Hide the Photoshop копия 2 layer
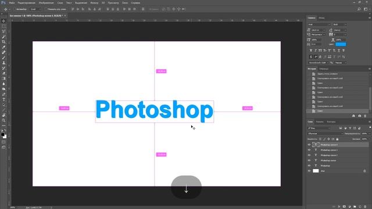This screenshot has height=209, width=372. pyautogui.click(x=309, y=155)
